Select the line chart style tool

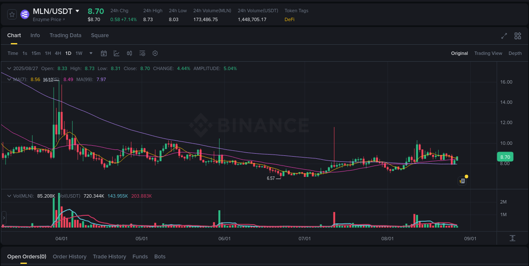click(x=116, y=53)
